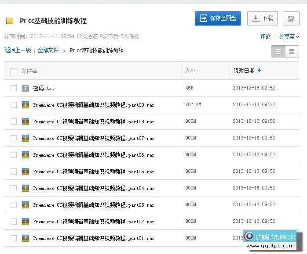This screenshot has height=254, width=307.
Task: Click the yellow folder icon beside title
Action: (10, 21)
